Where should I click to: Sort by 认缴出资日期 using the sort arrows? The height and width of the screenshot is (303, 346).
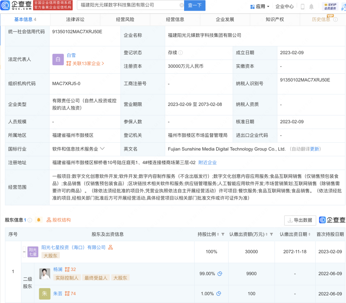(x=309, y=234)
